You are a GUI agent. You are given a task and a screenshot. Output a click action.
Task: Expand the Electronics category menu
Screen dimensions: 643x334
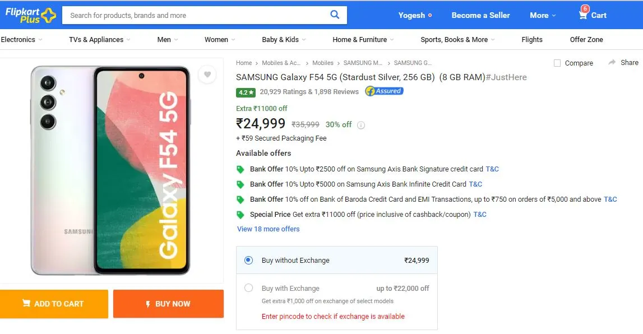point(22,40)
